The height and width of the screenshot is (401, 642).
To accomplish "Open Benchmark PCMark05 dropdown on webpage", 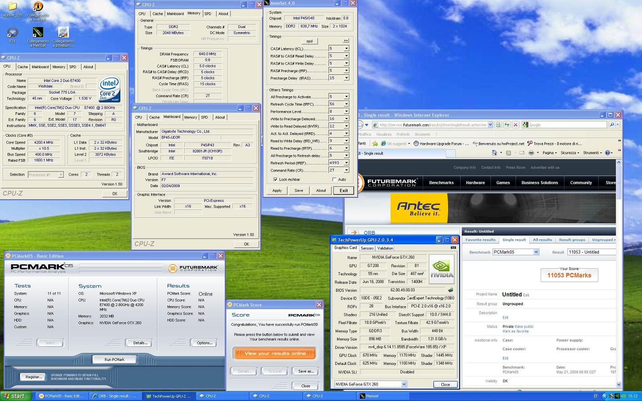I will tap(536, 252).
